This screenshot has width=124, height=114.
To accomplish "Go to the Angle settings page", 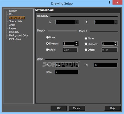I will point(12,25).
